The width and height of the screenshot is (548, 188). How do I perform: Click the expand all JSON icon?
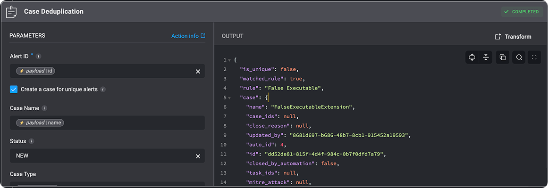point(472,57)
